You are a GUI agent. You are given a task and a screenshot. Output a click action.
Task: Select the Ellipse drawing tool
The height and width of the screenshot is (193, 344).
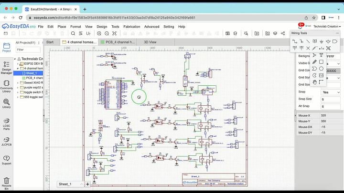pos(321,69)
